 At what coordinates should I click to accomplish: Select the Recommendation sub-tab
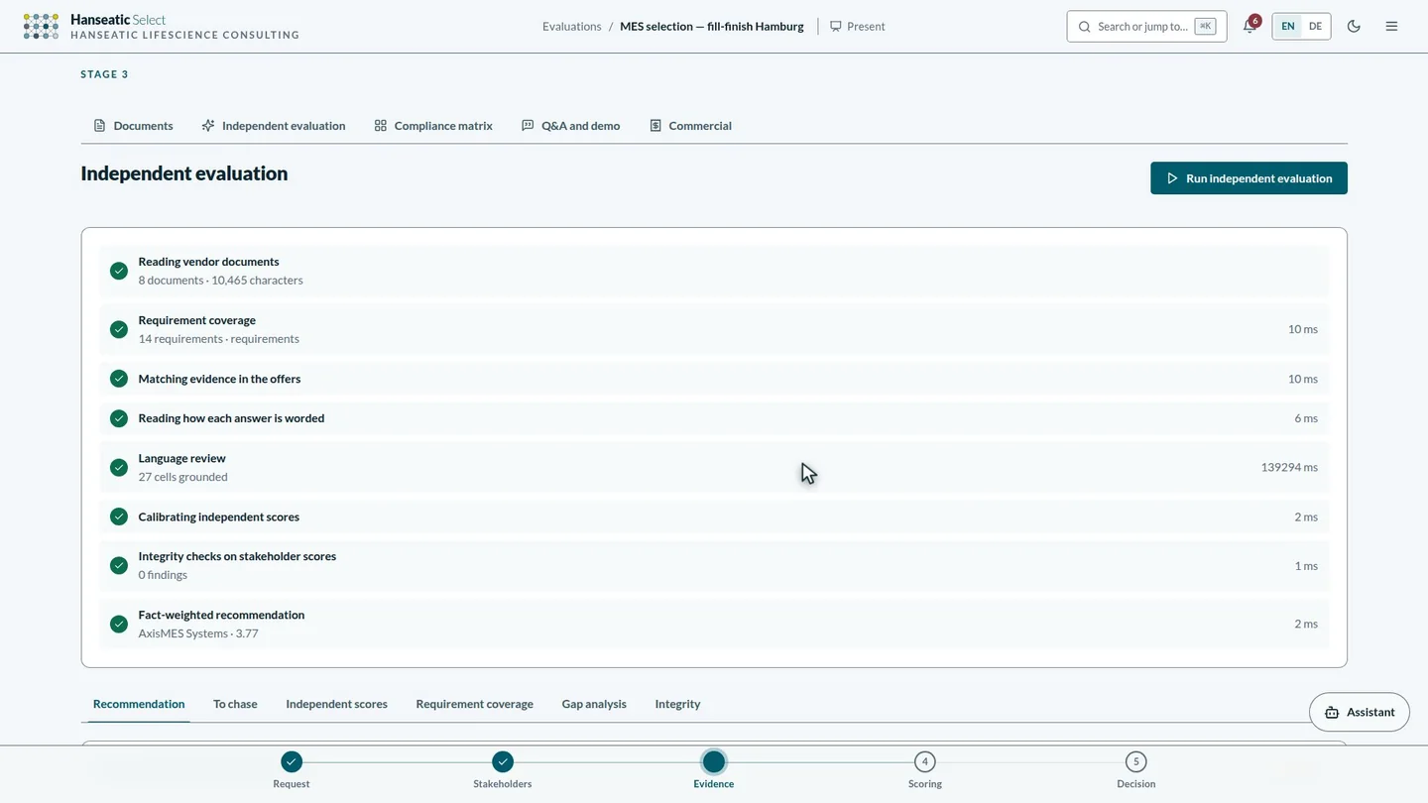(139, 704)
